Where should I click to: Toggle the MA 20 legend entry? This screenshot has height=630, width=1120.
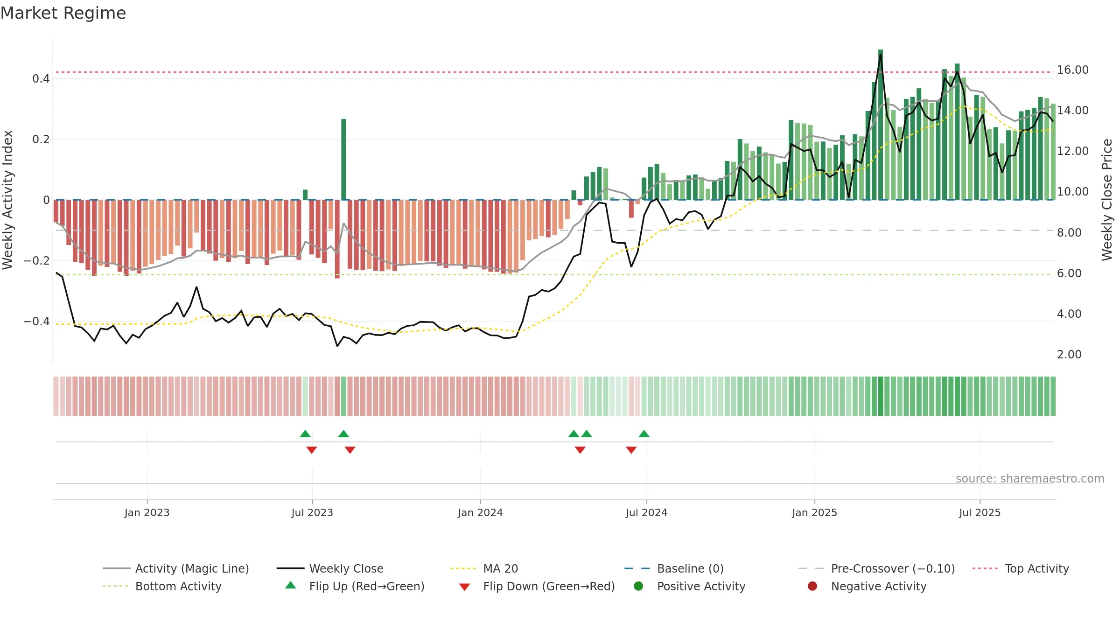coord(484,568)
